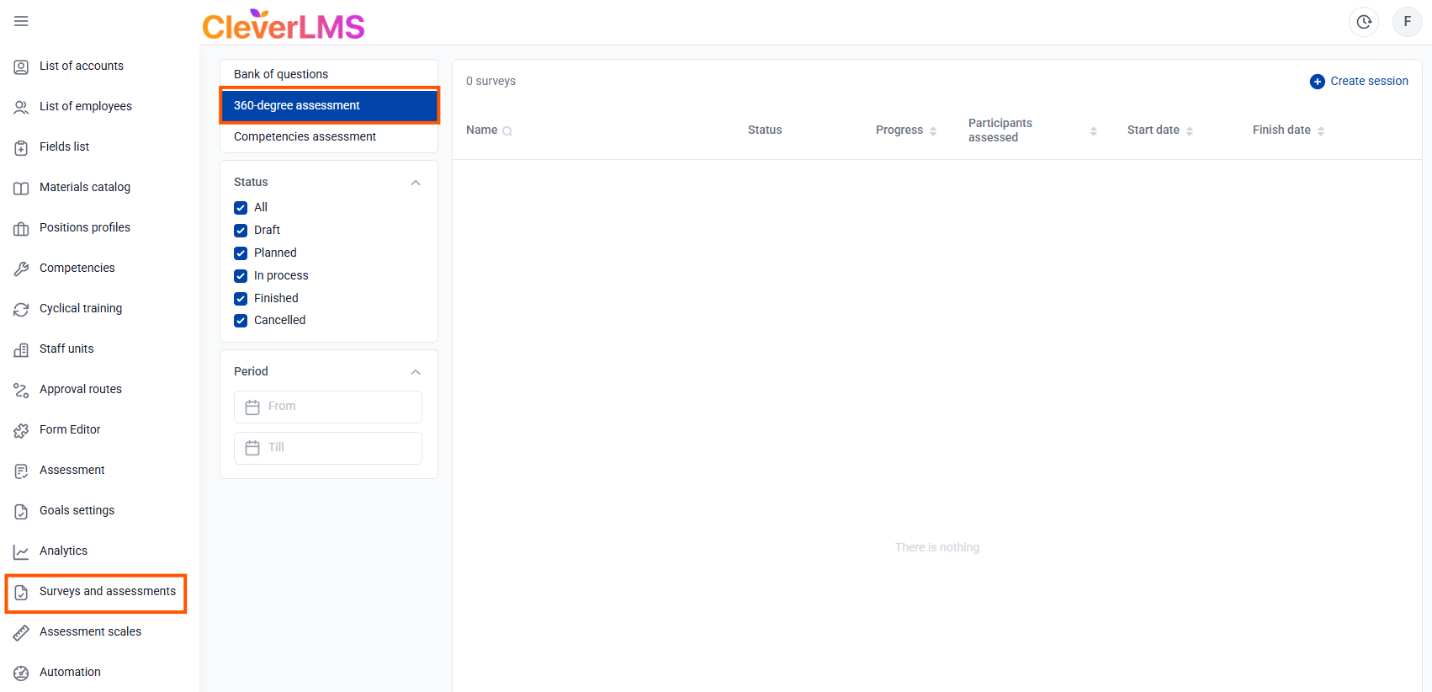Image resolution: width=1432 pixels, height=692 pixels.
Task: Navigate to Positions profiles
Action: pyautogui.click(x=85, y=227)
